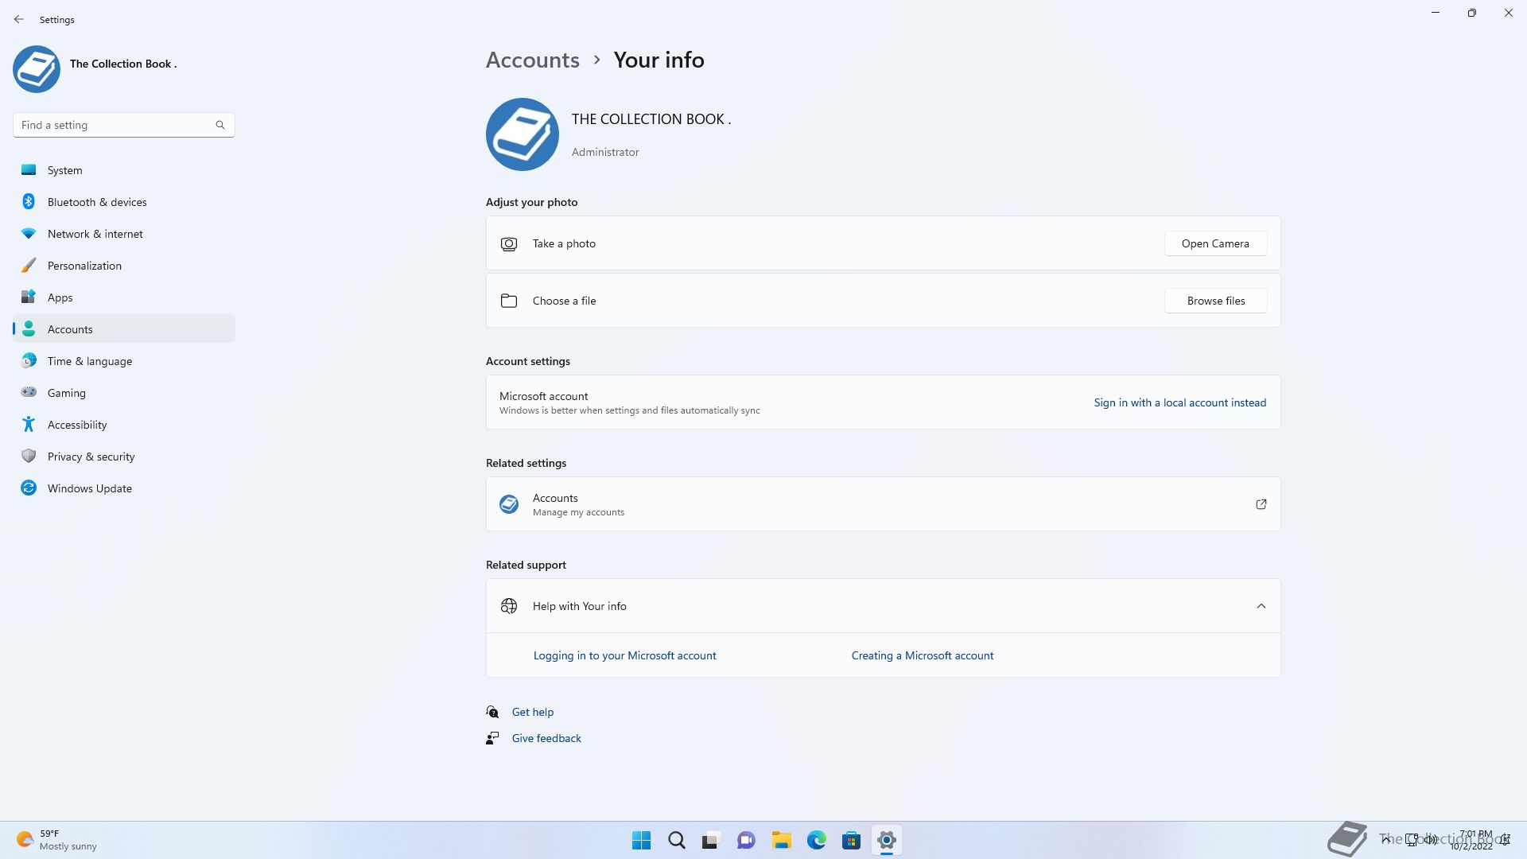Open Bluetooth & devices settings
This screenshot has width=1527, height=859.
coord(124,202)
